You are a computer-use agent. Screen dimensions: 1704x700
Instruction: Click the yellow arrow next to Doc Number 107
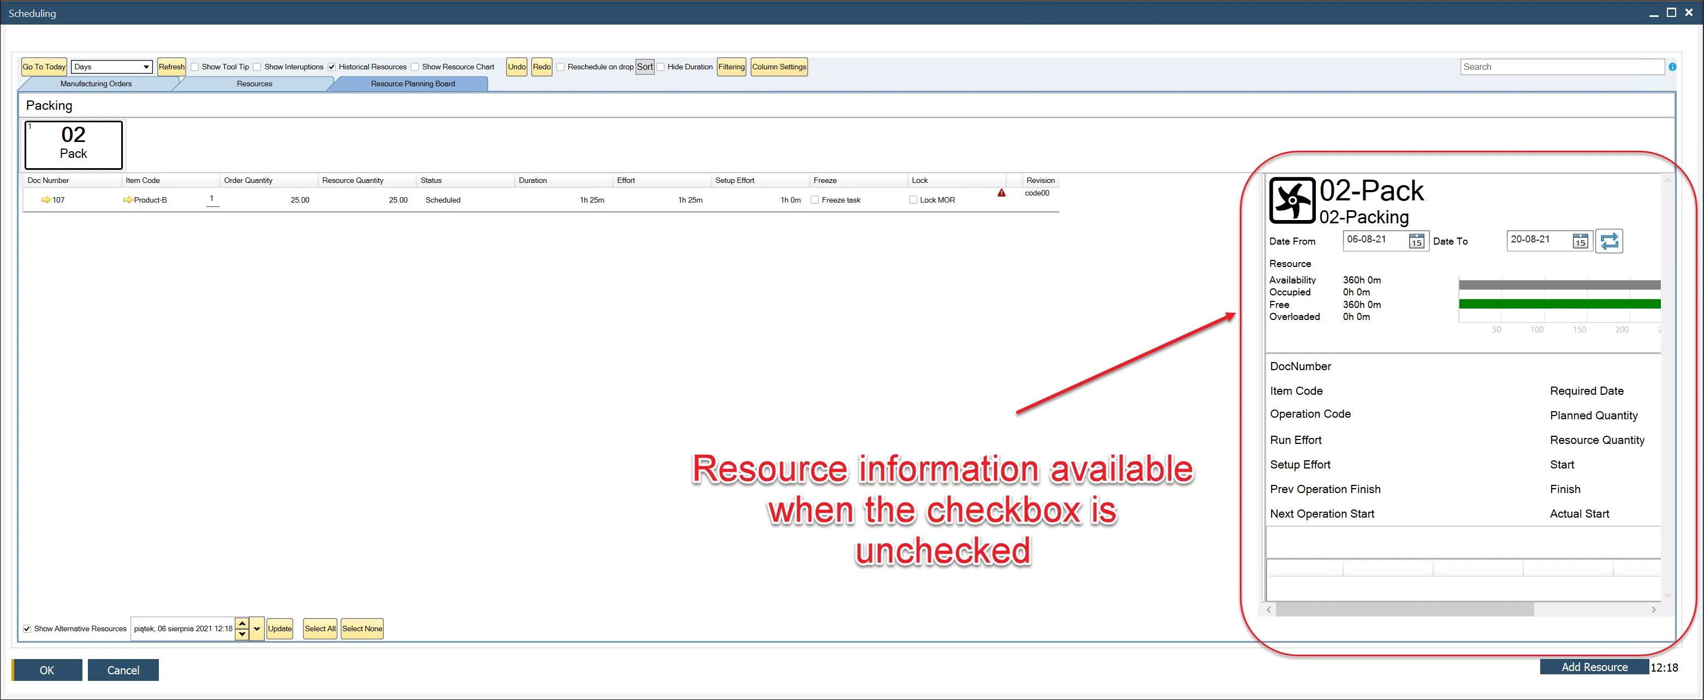[x=46, y=199]
